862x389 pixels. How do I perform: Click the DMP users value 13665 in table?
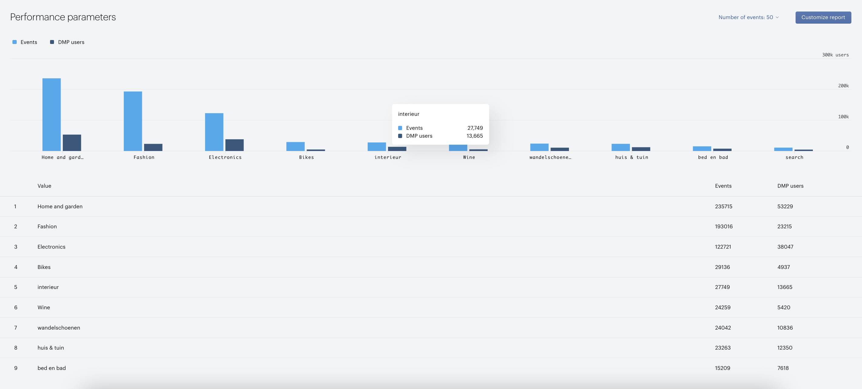(785, 287)
